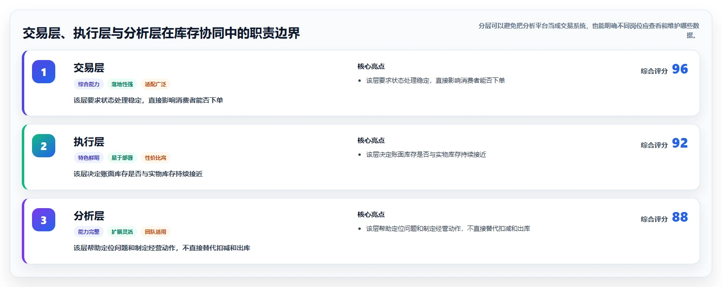Click the 性价比高 tag
722x287 pixels.
pyautogui.click(x=156, y=158)
